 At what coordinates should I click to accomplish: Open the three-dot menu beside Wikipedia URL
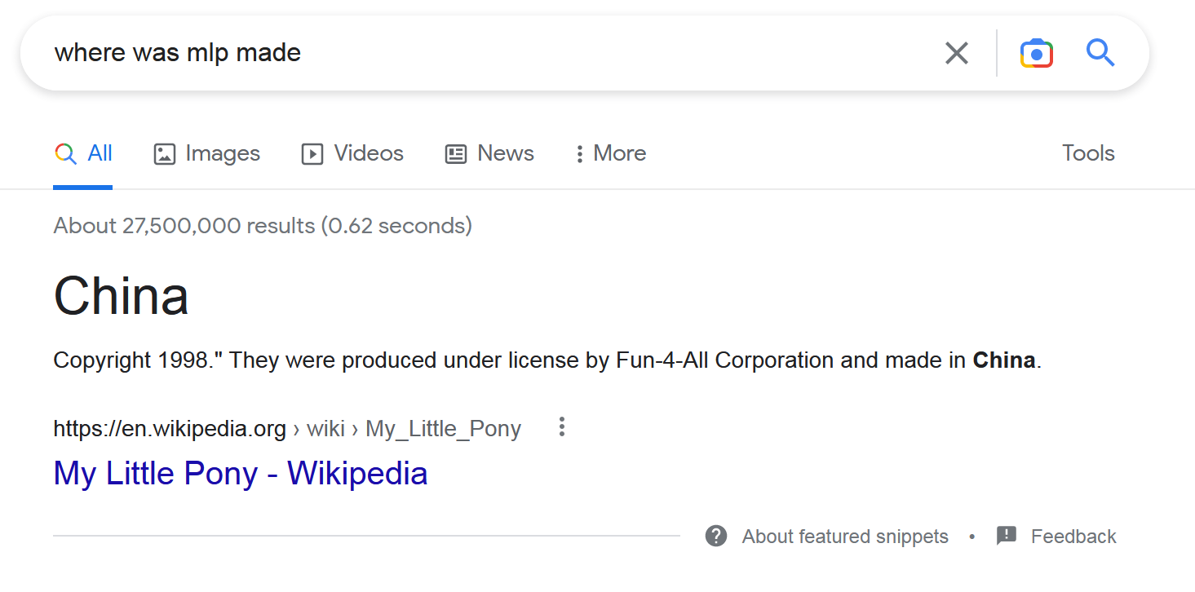pos(561,427)
